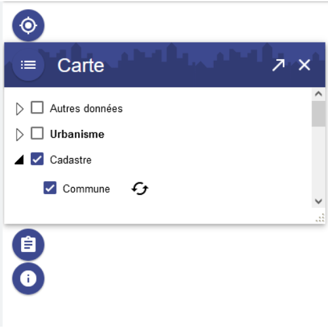Close the Carte panel
The height and width of the screenshot is (328, 328).
(x=304, y=65)
